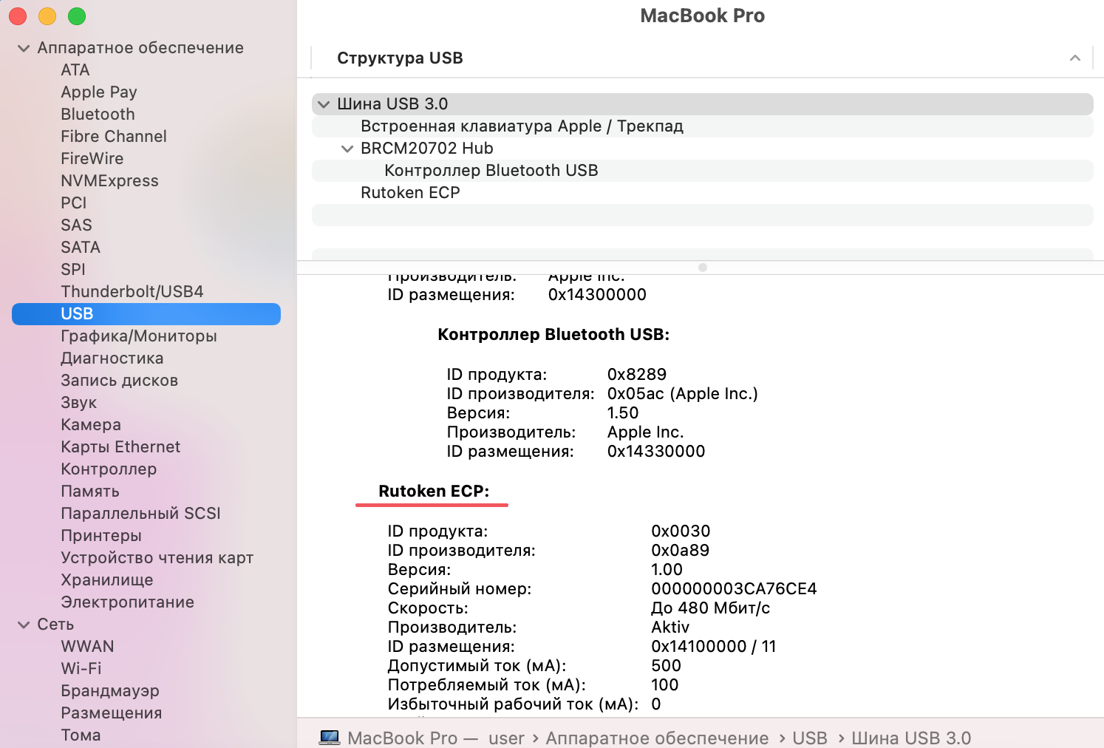Click the 0x14100000 / 11 location value
The image size is (1104, 748).
713,647
